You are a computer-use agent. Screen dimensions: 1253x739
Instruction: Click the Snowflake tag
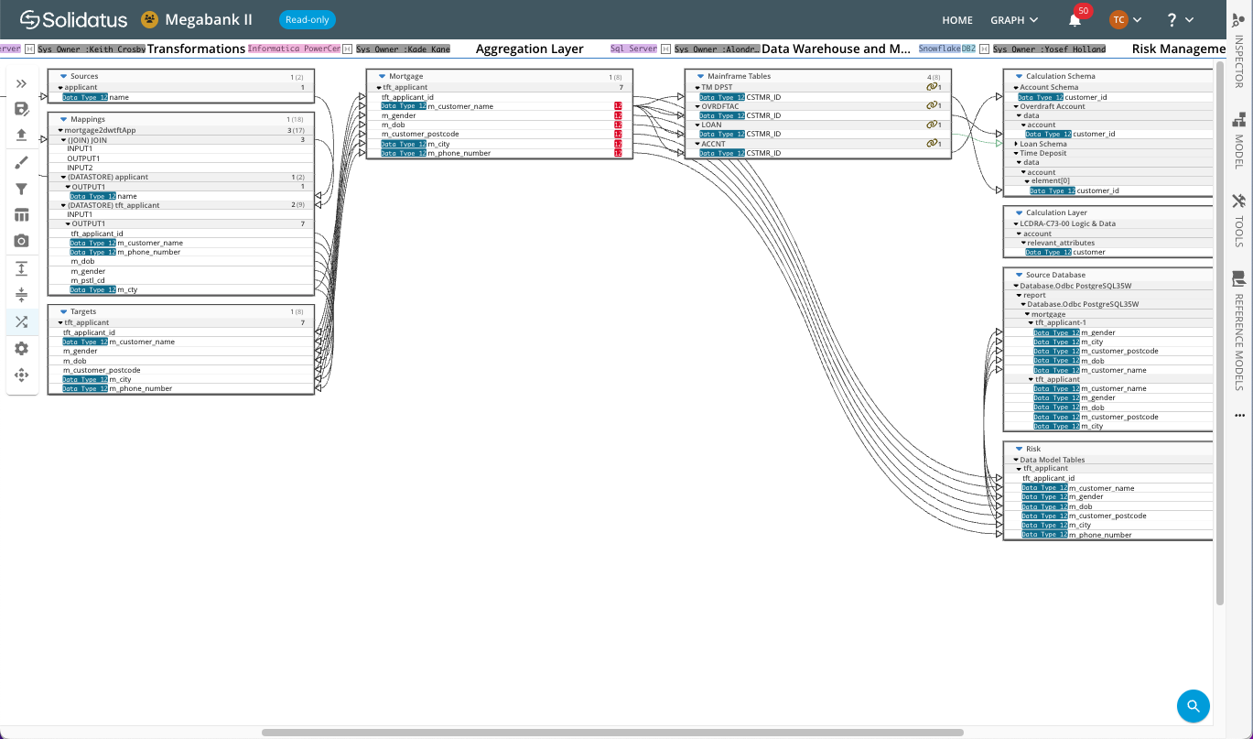tap(939, 49)
